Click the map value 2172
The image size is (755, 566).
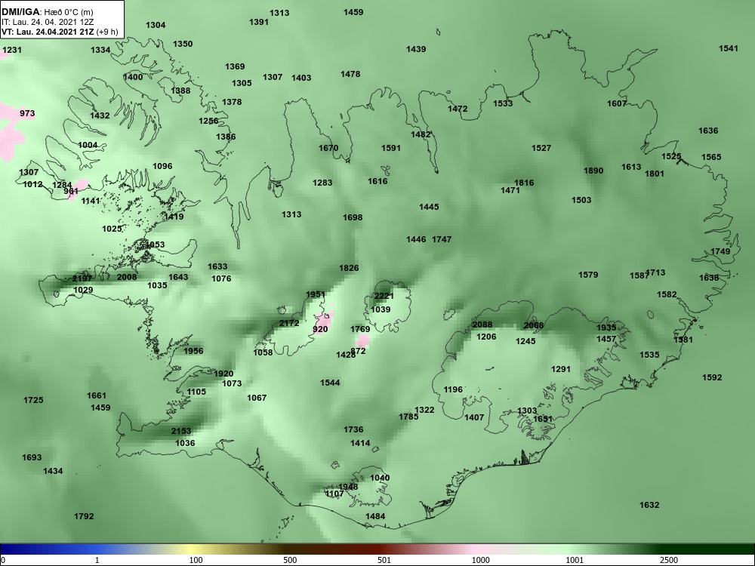click(289, 324)
